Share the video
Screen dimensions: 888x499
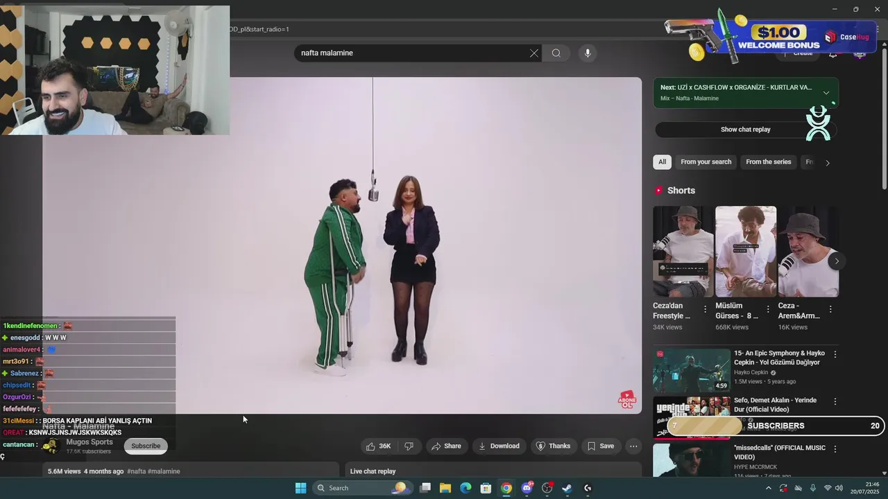(x=446, y=446)
